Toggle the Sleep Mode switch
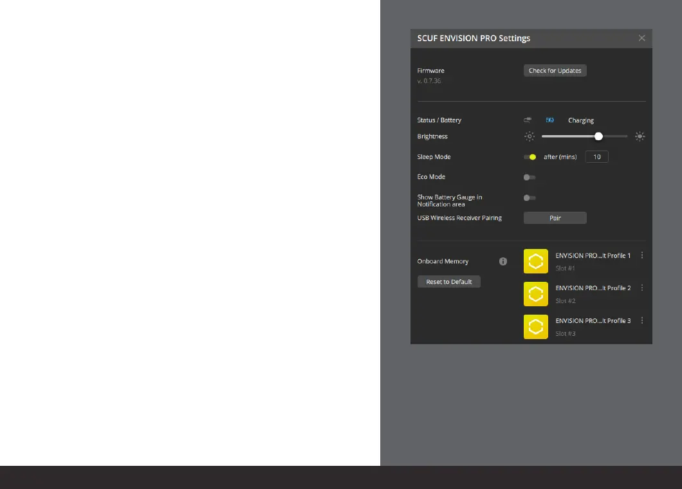682x489 pixels. (x=530, y=156)
